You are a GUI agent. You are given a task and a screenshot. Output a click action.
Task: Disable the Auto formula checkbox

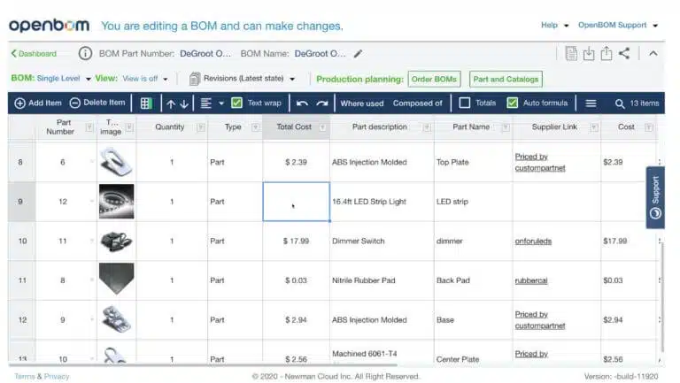(512, 103)
